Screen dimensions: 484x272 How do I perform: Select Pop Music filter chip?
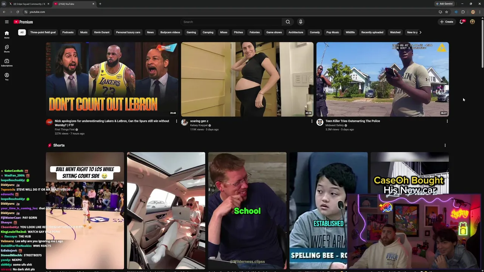[333, 32]
